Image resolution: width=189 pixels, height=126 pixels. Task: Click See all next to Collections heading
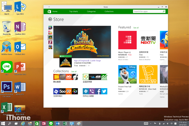coord(74,72)
